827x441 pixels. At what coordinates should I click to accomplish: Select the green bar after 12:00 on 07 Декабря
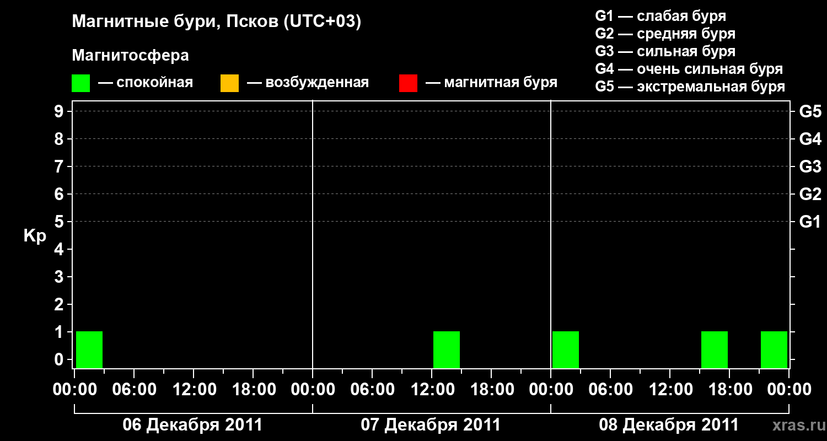pyautogui.click(x=447, y=349)
